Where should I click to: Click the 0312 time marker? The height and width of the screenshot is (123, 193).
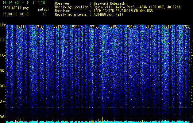point(39,26)
